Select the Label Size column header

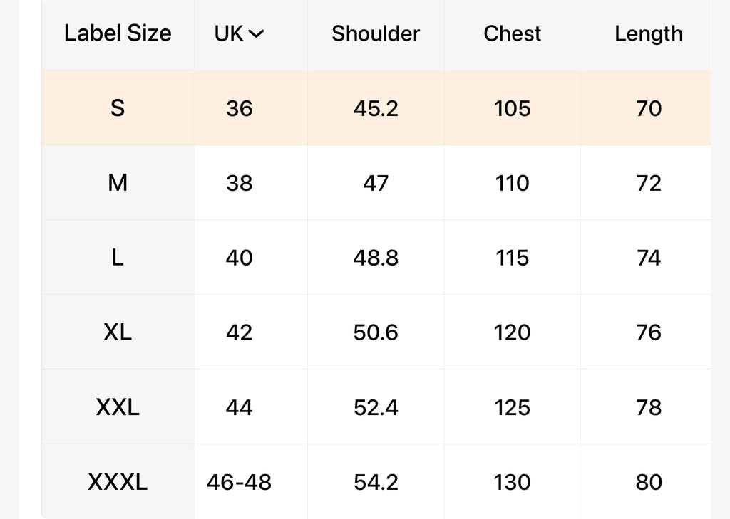pos(118,33)
